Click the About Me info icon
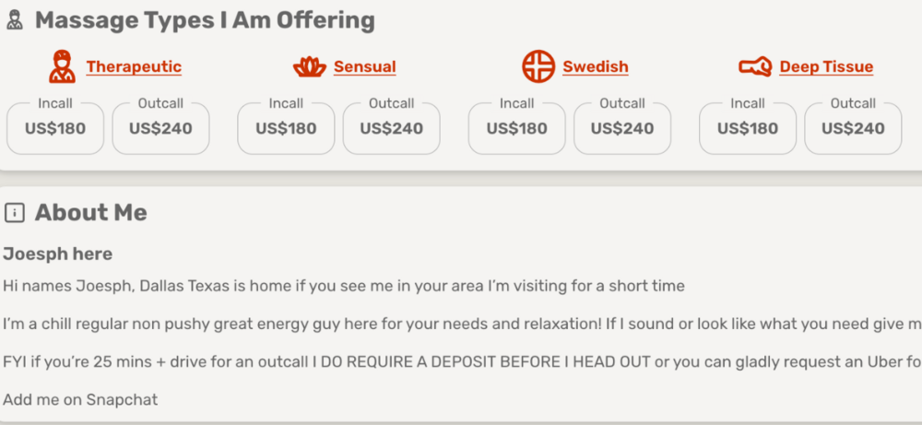The width and height of the screenshot is (922, 425). (x=14, y=213)
